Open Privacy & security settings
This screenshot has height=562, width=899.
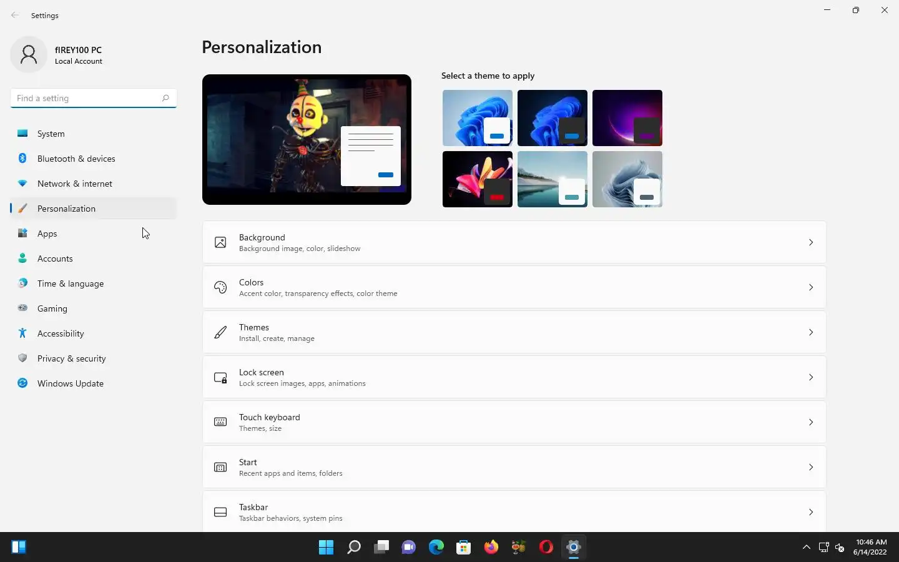click(x=94, y=358)
